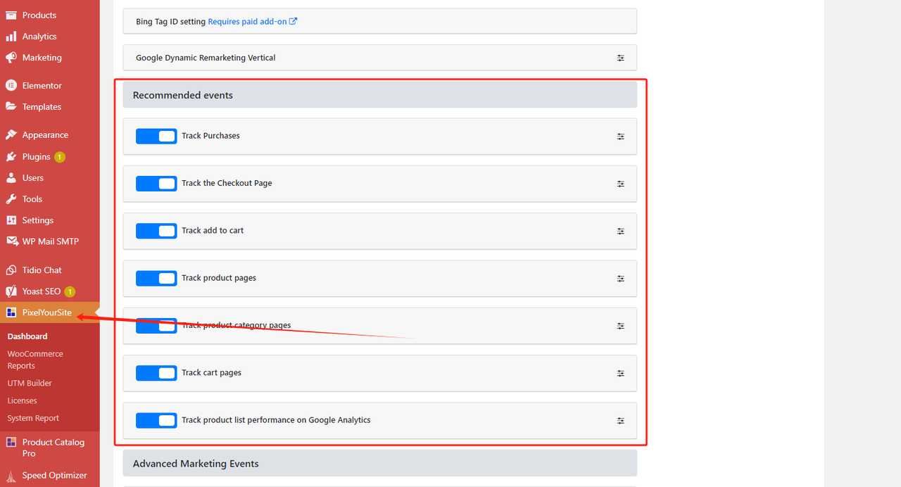Screen dimensions: 901x487
Task: Open the WP Mail SMTP menu
Action: 49,241
